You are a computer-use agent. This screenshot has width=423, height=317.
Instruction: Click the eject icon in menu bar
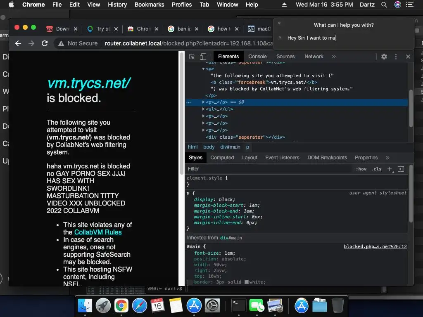point(284,5)
